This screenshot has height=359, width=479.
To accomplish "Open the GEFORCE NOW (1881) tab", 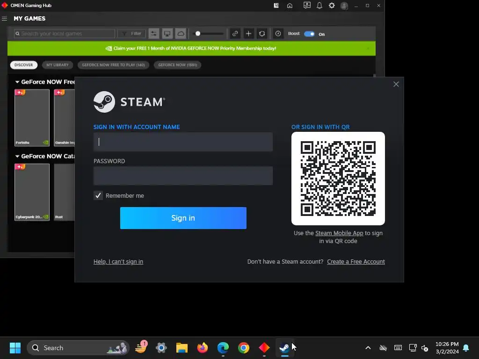I will click(x=177, y=65).
